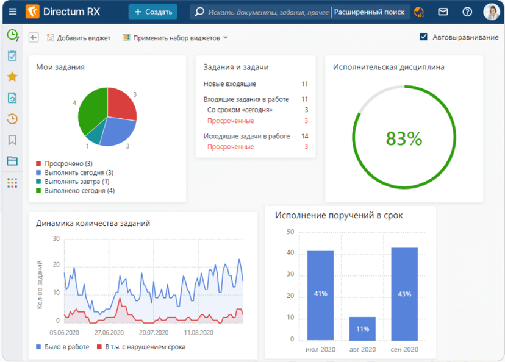Screen dimensions: 505x362
Task: Open the bookmark icon in sidebar
Action: point(12,140)
